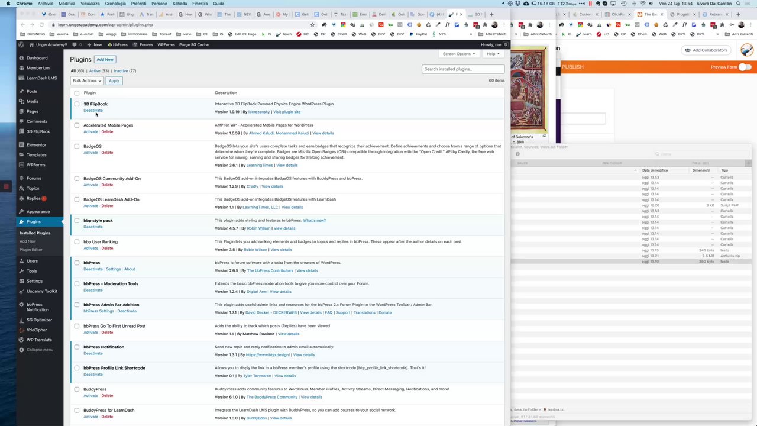Click the SG Optimizer sidebar icon
Viewport: 757px width, 426px height.
[21, 319]
